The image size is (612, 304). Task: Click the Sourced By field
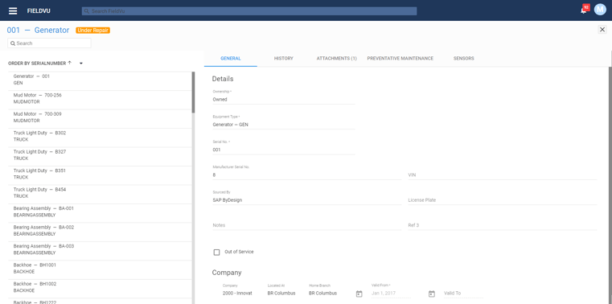pos(306,200)
